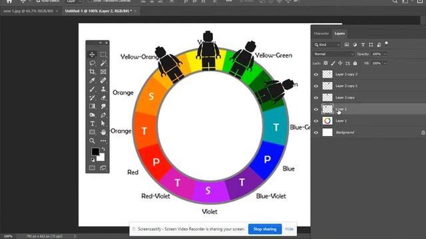Filter layers by type layers
Viewport: 426px width, 239px height.
pos(363,44)
